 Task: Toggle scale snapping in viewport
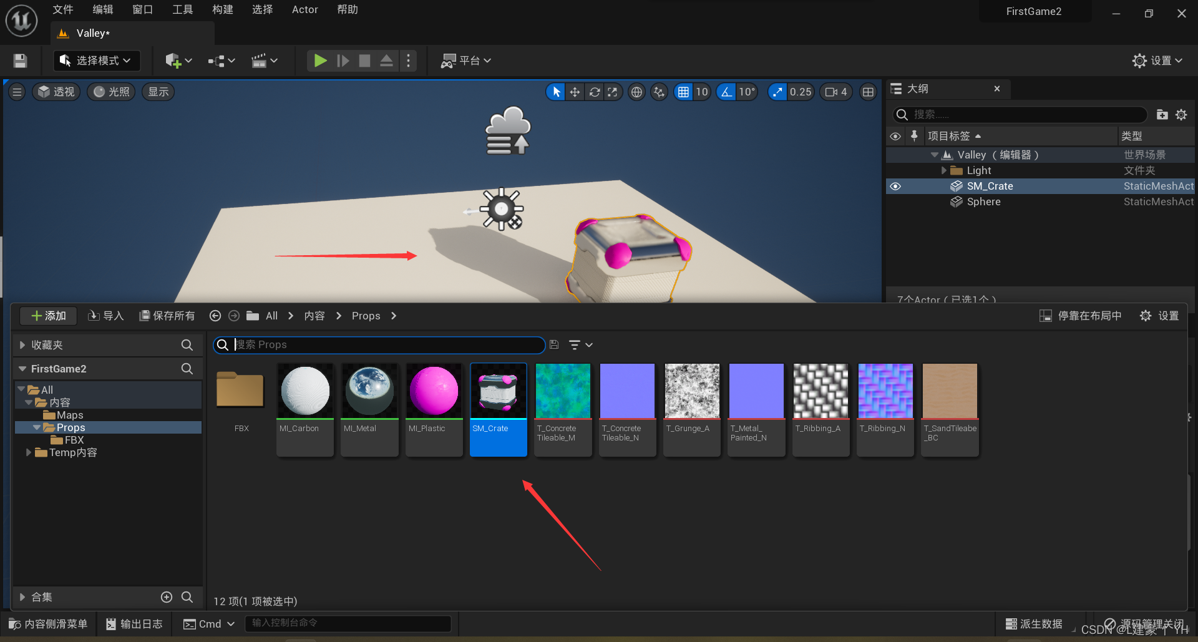click(777, 92)
